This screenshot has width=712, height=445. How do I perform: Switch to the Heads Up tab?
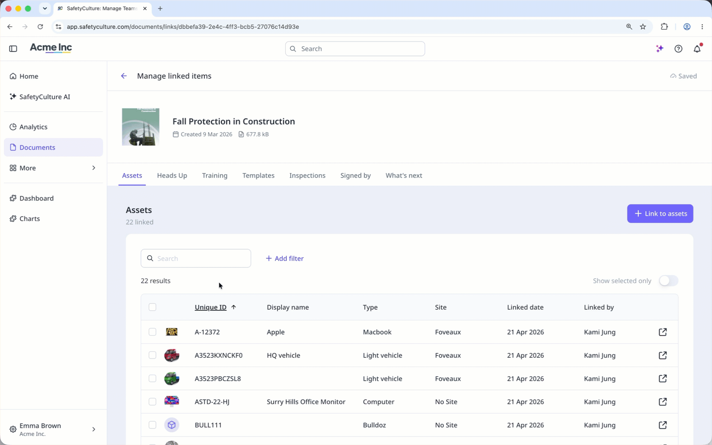coord(172,175)
